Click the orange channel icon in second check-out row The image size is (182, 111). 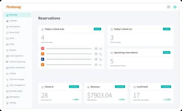pos(43,54)
